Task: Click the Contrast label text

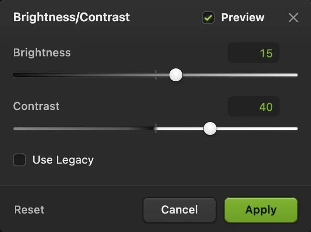Action: [36, 106]
